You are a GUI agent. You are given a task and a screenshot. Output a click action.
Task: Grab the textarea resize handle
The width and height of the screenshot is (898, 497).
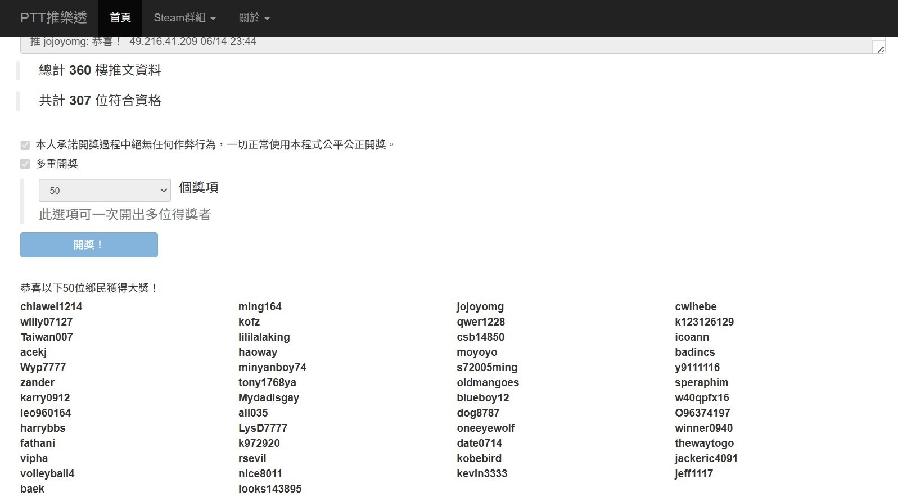pos(880,49)
